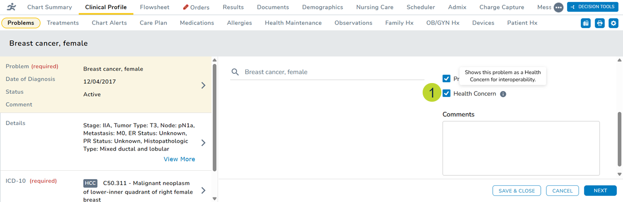Viewport: 623px width, 202px height.
Task: Expand the ICD-10 section chevron
Action: click(x=203, y=190)
